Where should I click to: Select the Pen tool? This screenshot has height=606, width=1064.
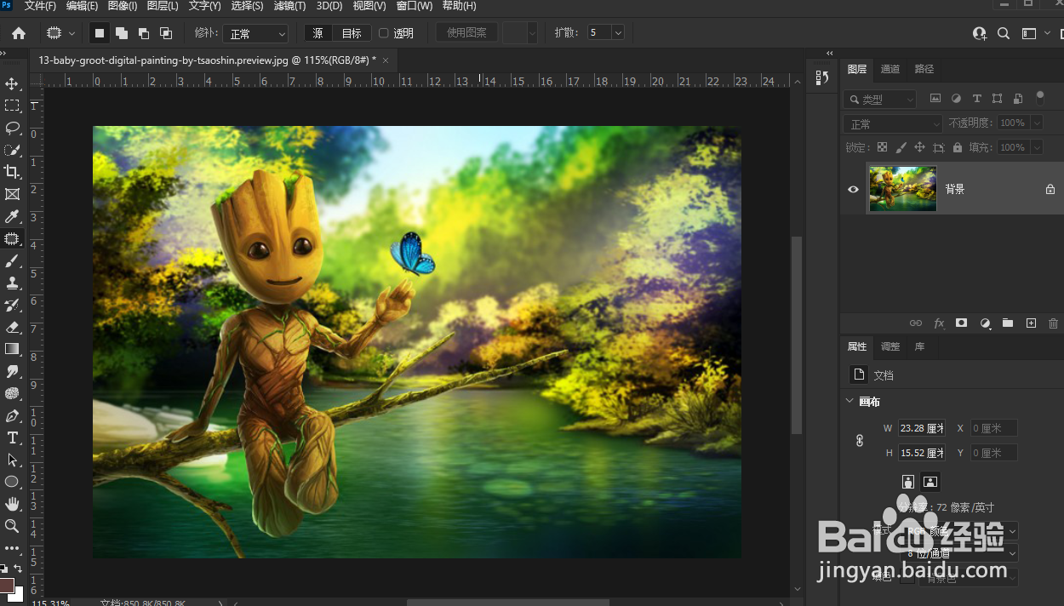[12, 415]
